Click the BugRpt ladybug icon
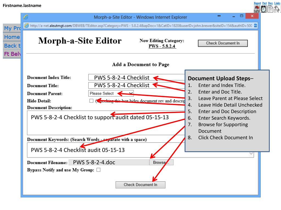281x210 pixels. click(257, 9)
